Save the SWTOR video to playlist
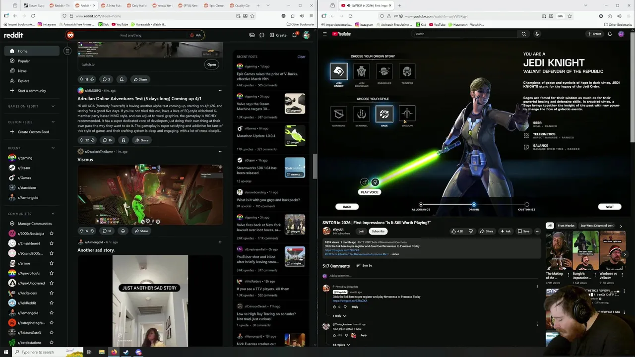635x357 pixels. tap(523, 231)
